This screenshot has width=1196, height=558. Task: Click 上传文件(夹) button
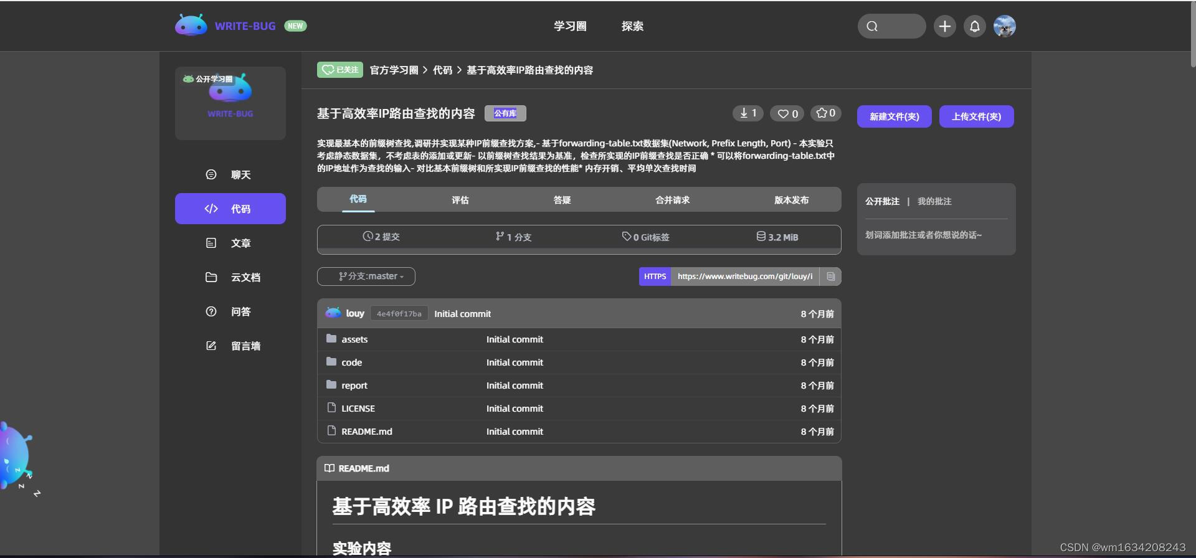coord(976,116)
